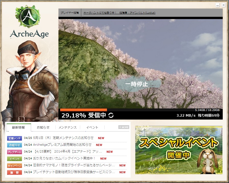The image size is (229, 183).
Task: Click the 5.34GB / 18.29GB size text
Action: click(x=207, y=110)
